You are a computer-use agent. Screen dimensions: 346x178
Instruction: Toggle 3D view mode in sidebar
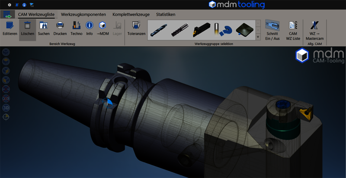coord(6,107)
